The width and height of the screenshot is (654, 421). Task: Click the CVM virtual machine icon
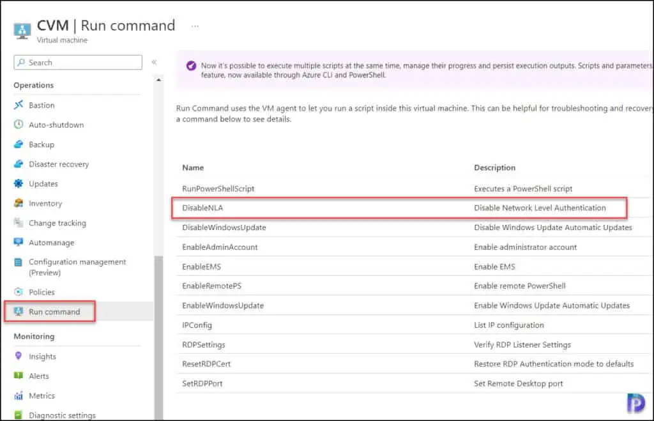click(x=22, y=31)
